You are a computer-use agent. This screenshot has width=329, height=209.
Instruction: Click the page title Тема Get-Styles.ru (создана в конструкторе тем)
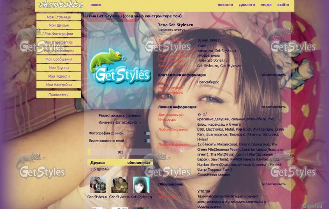[x=134, y=16]
